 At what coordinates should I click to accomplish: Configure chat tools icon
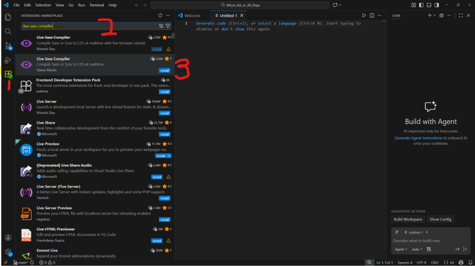pyautogui.click(x=429, y=249)
